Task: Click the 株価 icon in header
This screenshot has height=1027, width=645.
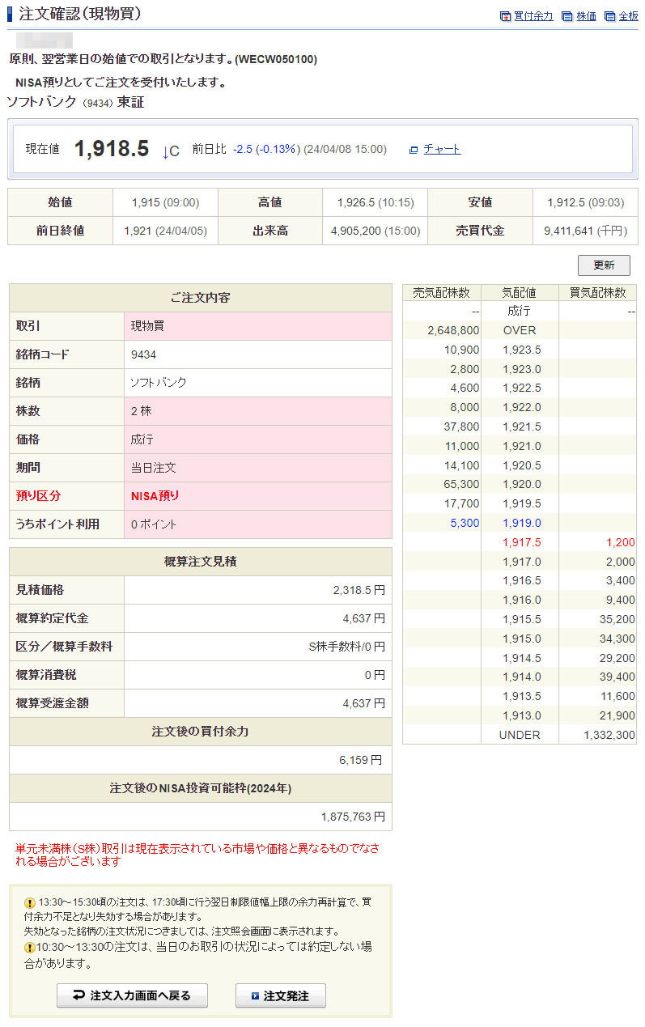Action: point(567,16)
